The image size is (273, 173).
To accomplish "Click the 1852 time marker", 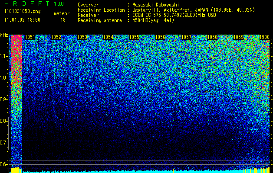I will coord(56,37).
